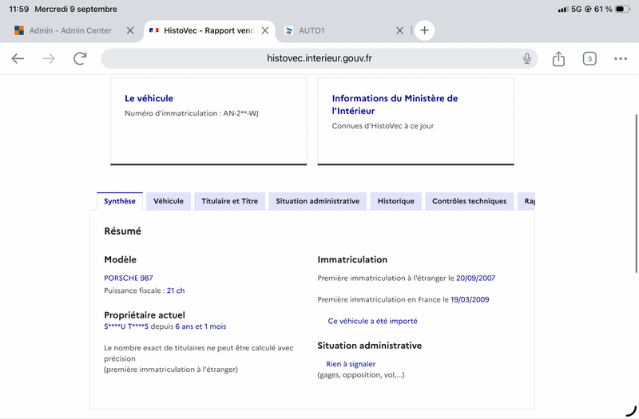Add a new tab with plus button
Image resolution: width=639 pixels, height=419 pixels.
tap(424, 30)
